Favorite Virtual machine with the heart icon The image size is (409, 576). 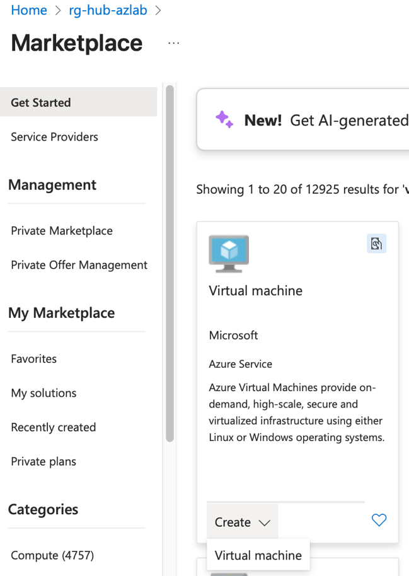(x=379, y=520)
